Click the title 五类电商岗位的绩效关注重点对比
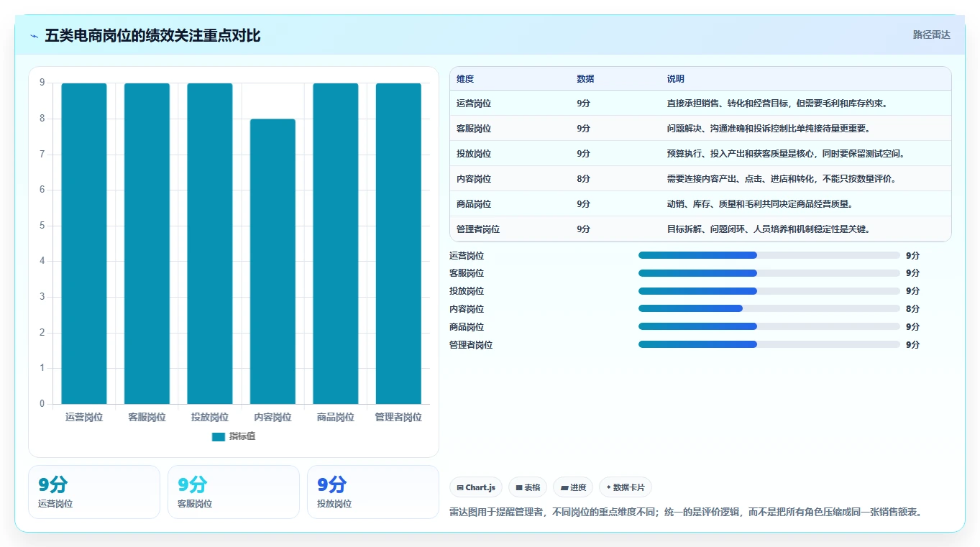This screenshot has height=547, width=980. pyautogui.click(x=152, y=35)
